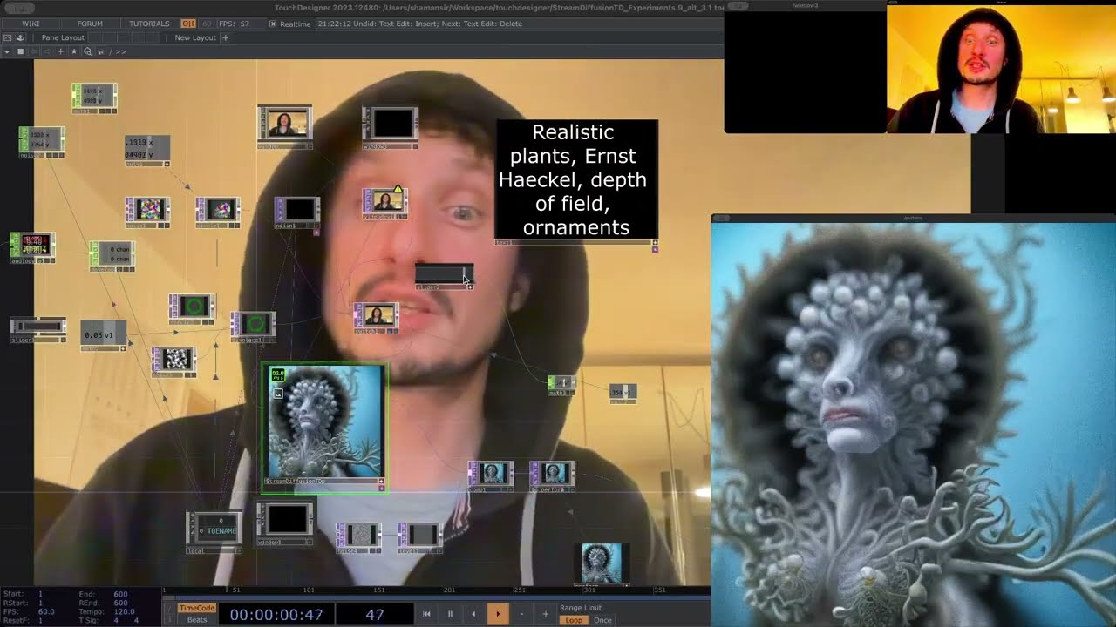Pause the timeline playback
The width and height of the screenshot is (1116, 627).
[450, 614]
